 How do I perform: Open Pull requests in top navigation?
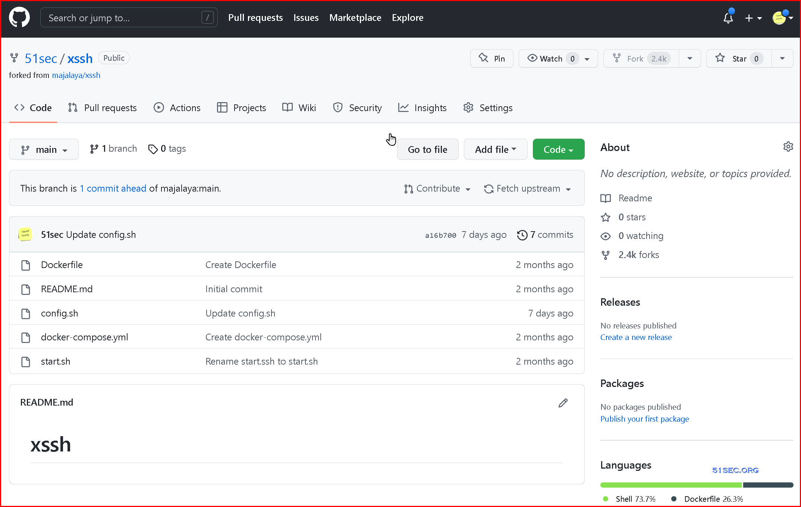[x=255, y=18]
